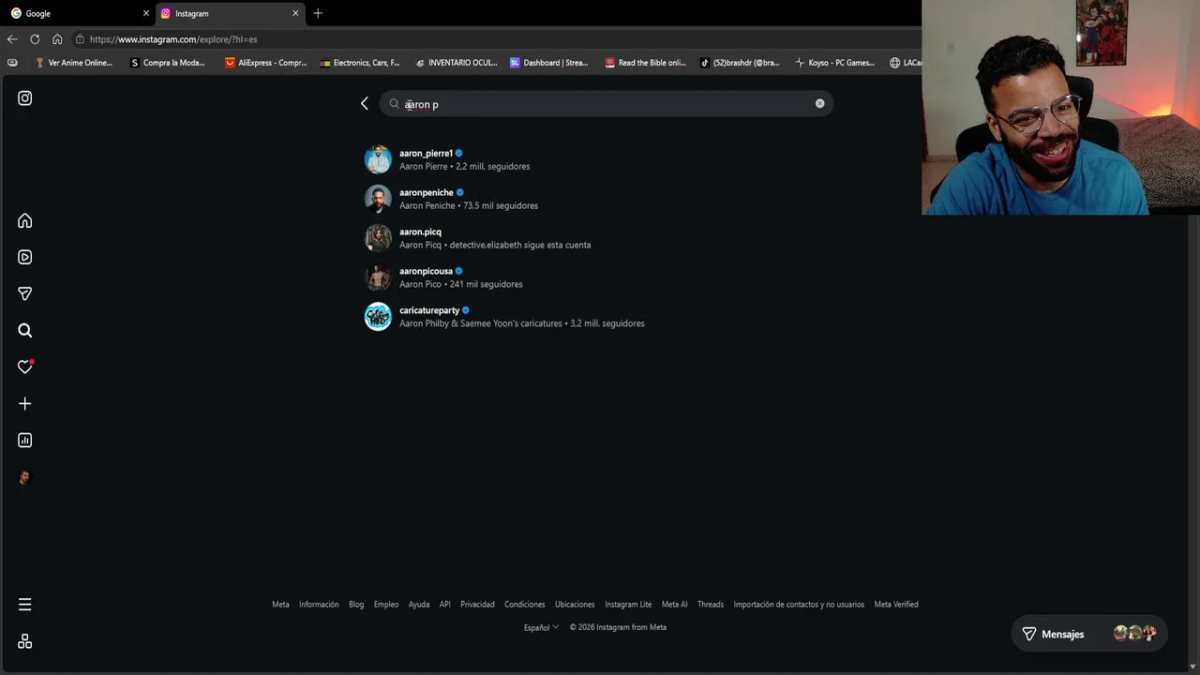
Task: Open the dashboard chart sidebar icon
Action: point(25,440)
